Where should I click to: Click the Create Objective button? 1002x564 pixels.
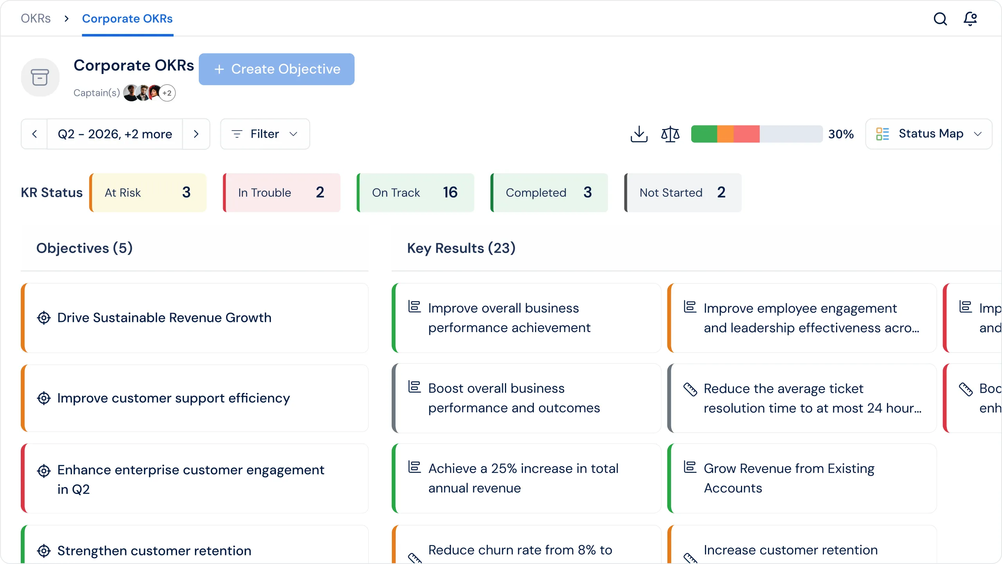click(277, 69)
